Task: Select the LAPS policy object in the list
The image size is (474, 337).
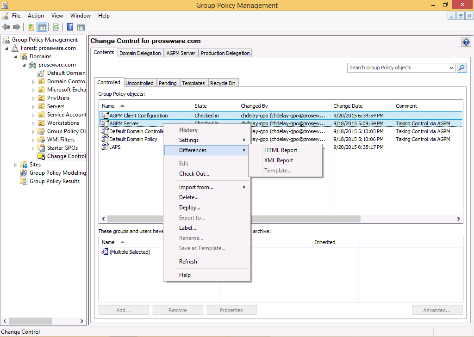Action: (115, 147)
